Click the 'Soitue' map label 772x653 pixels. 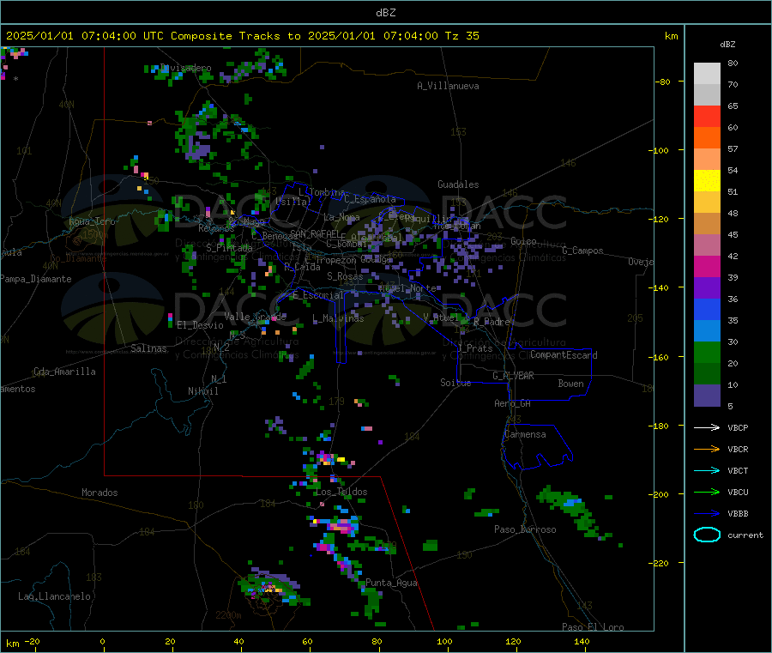tap(455, 383)
